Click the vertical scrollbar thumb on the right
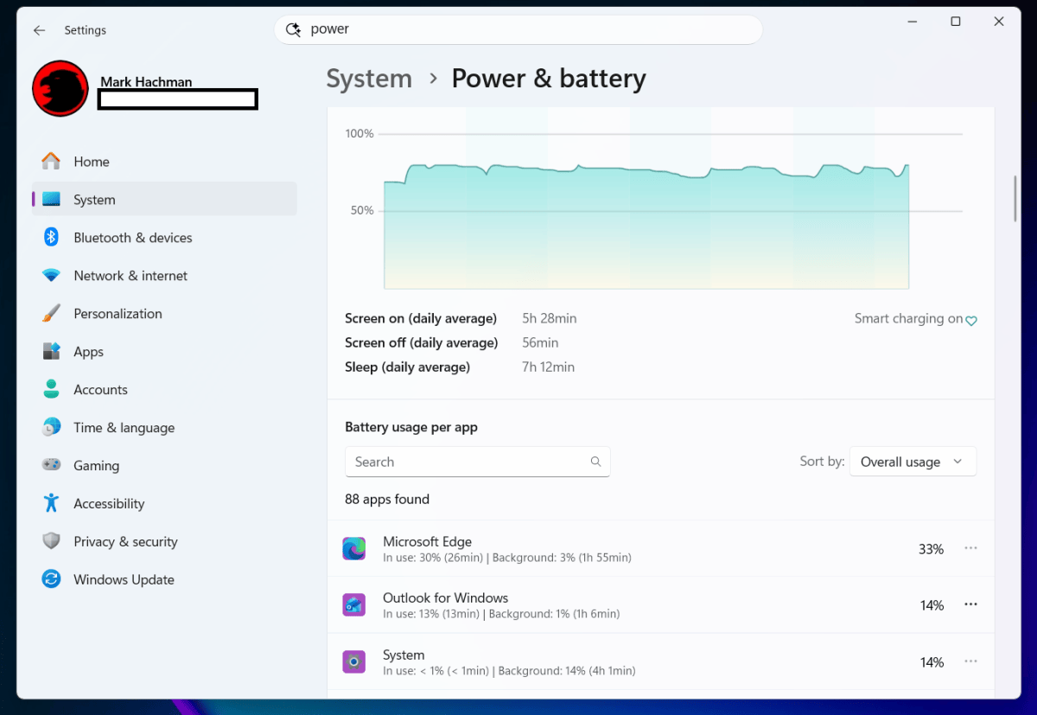Viewport: 1037px width, 715px height. 1015,199
